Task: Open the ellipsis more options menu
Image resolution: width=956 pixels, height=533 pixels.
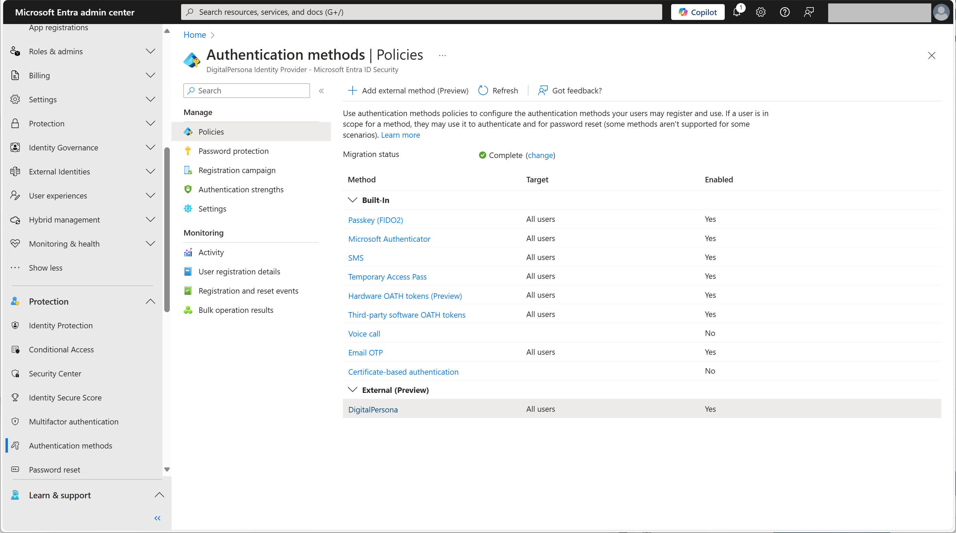Action: click(442, 55)
